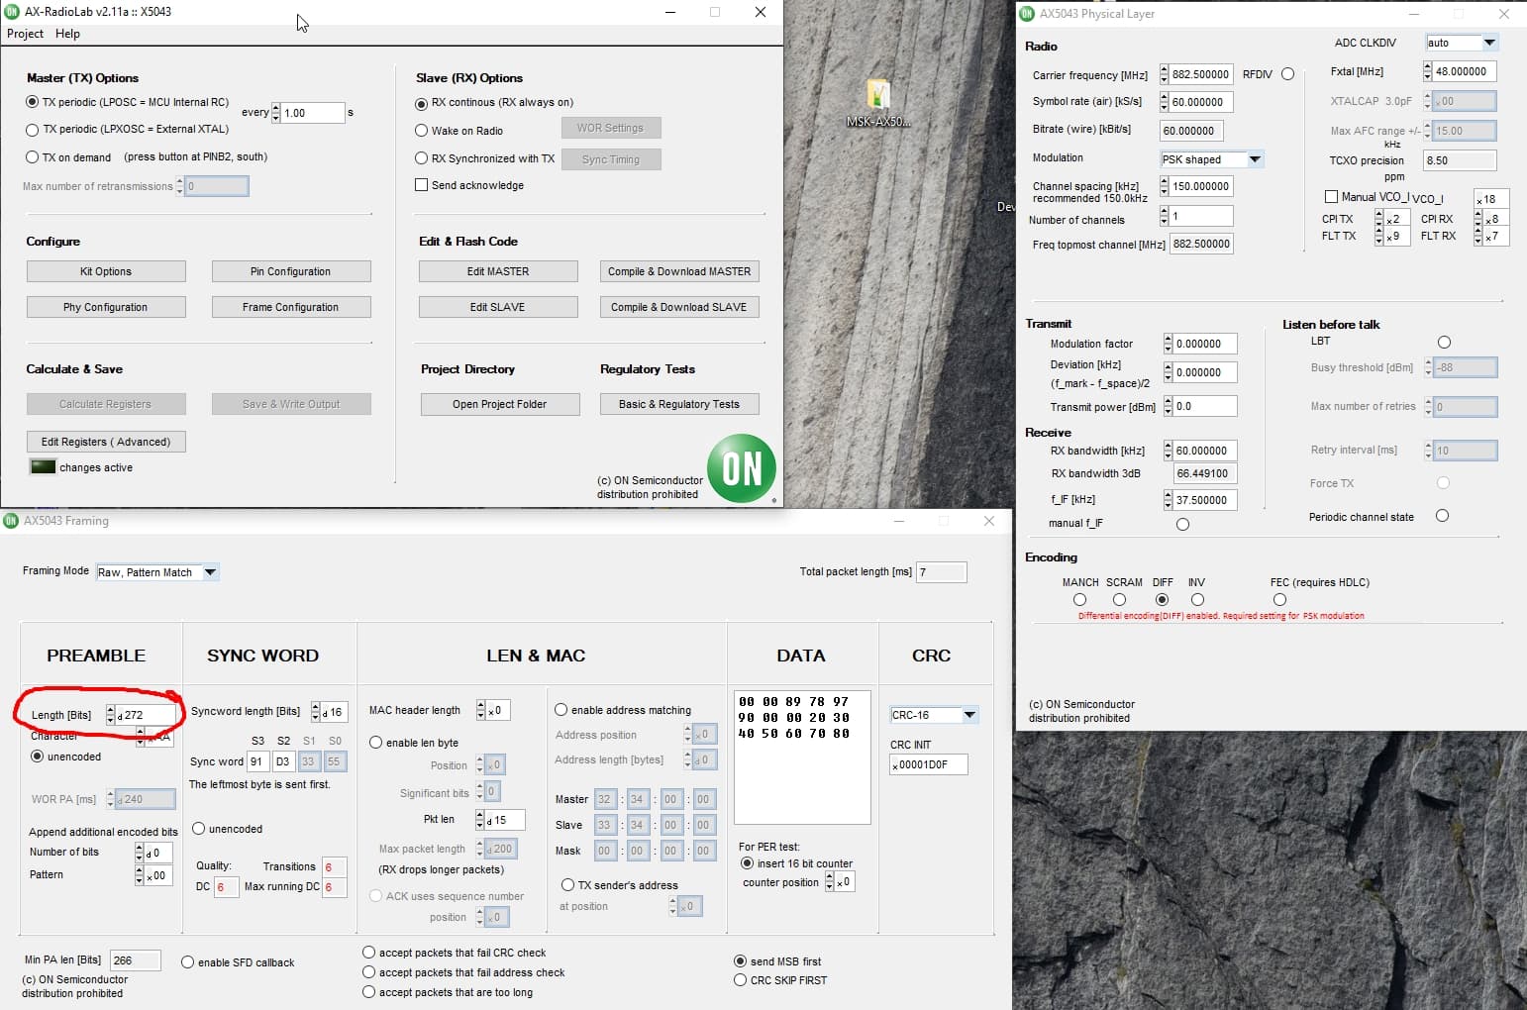Open the Project menu
The width and height of the screenshot is (1527, 1010).
click(25, 34)
